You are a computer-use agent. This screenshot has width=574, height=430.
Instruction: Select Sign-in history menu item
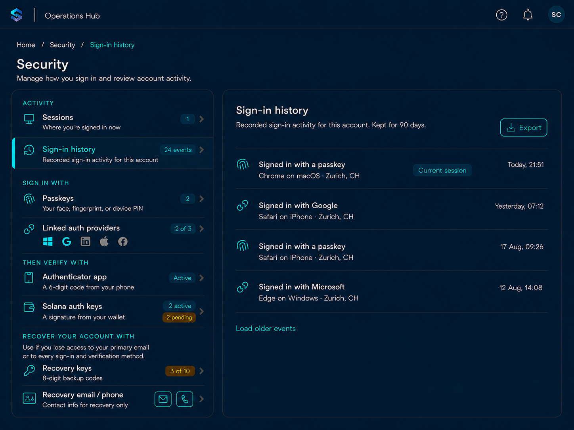113,153
